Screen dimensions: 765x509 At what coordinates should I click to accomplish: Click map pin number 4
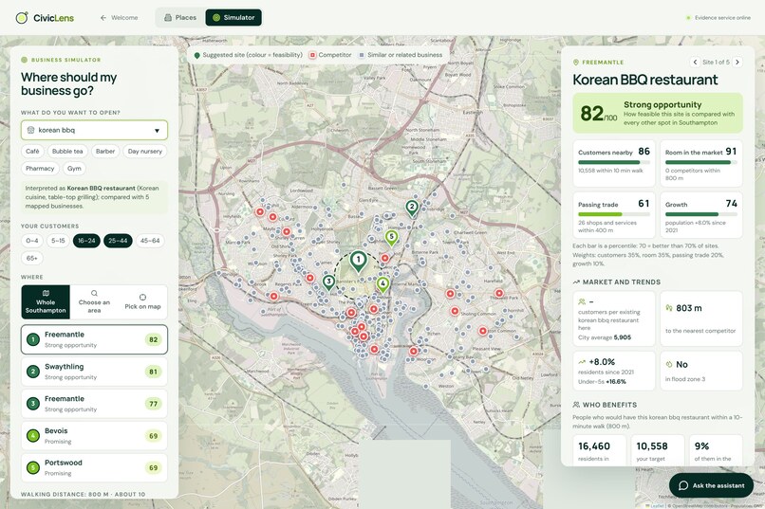(383, 284)
